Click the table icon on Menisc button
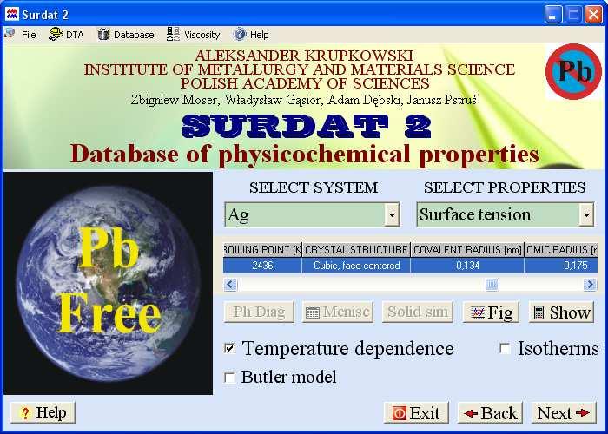The image size is (608, 434). click(313, 312)
